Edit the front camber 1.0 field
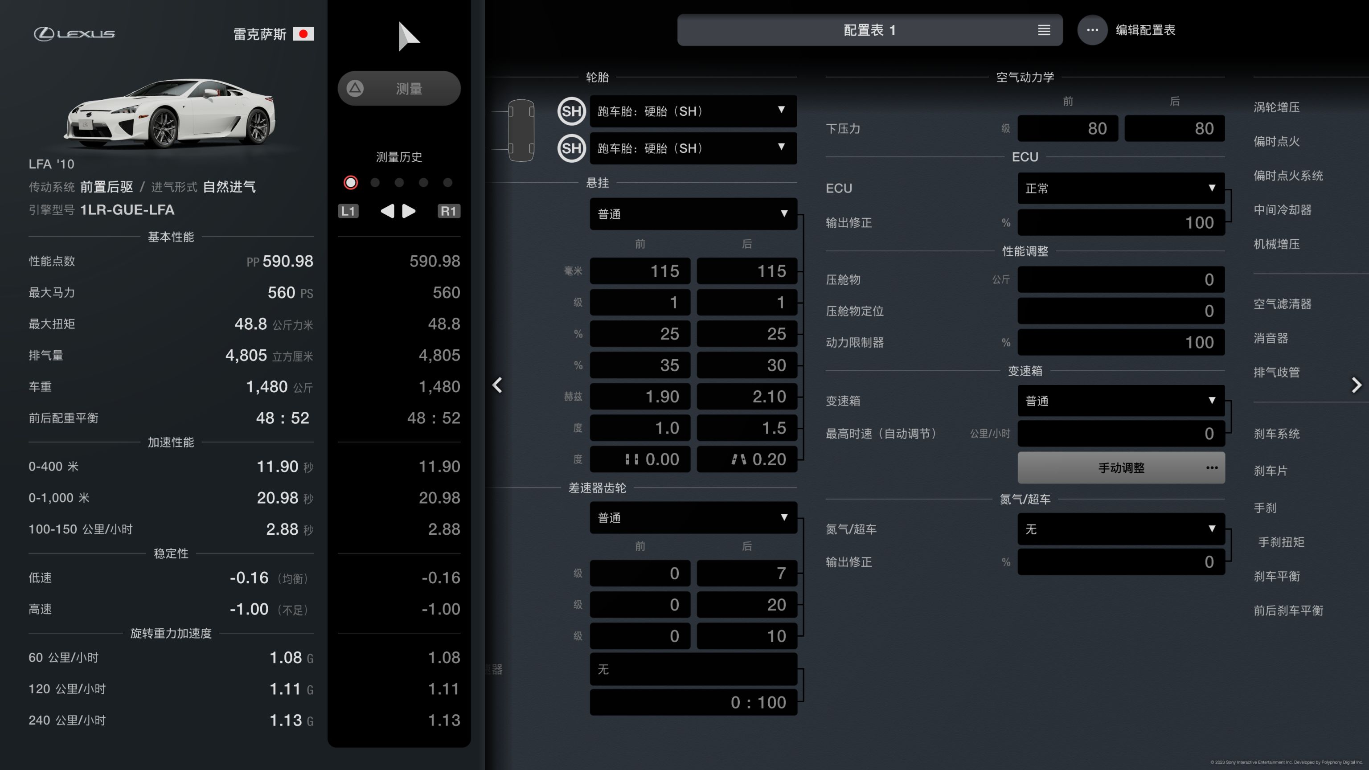This screenshot has height=770, width=1369. pos(640,428)
